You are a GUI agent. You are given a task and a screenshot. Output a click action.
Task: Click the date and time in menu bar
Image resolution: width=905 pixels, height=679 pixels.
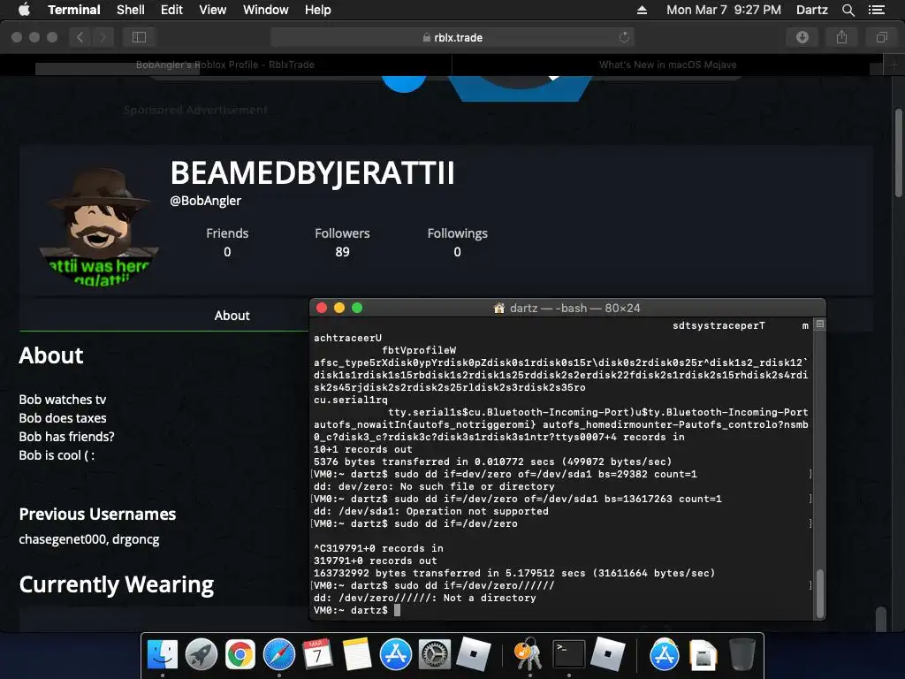click(724, 10)
